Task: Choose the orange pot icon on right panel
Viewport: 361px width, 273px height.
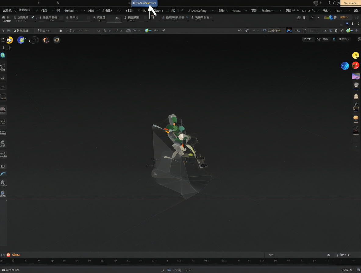Action: pos(356,118)
